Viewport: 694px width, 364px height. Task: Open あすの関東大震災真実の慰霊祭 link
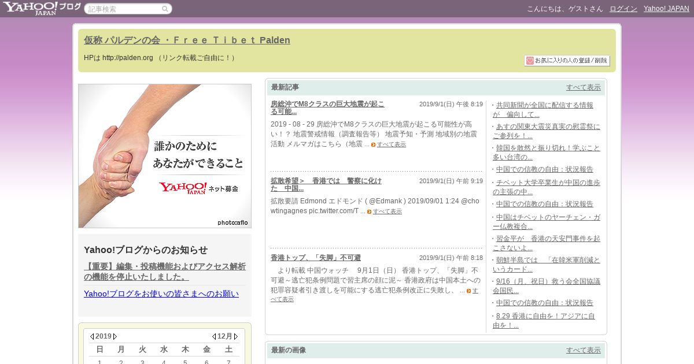coord(548,131)
